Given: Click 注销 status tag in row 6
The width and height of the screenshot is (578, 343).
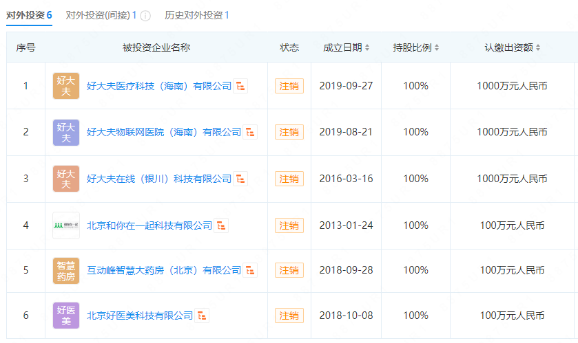Looking at the screenshot, I should click(289, 316).
